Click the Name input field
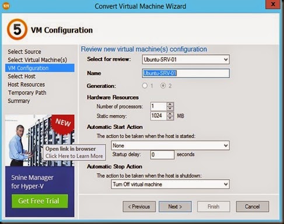This screenshot has width=284, height=224. [x=185, y=73]
